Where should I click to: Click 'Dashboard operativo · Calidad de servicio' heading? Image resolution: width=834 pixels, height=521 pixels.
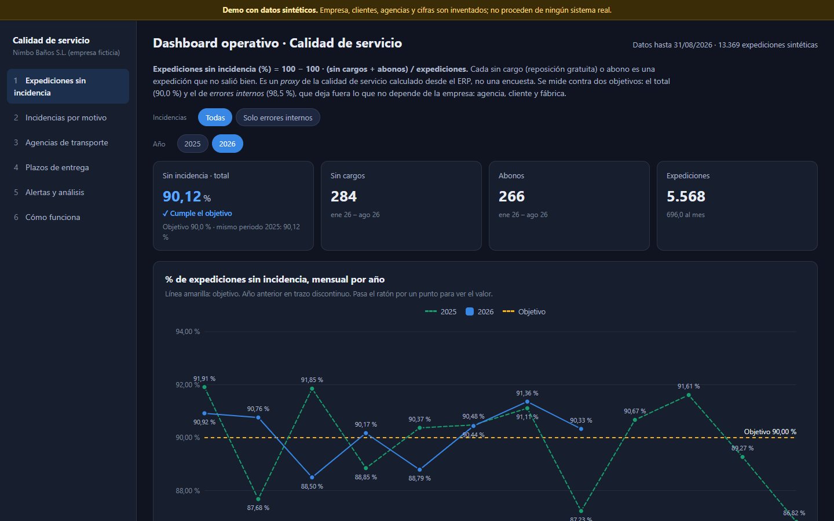[x=277, y=43]
